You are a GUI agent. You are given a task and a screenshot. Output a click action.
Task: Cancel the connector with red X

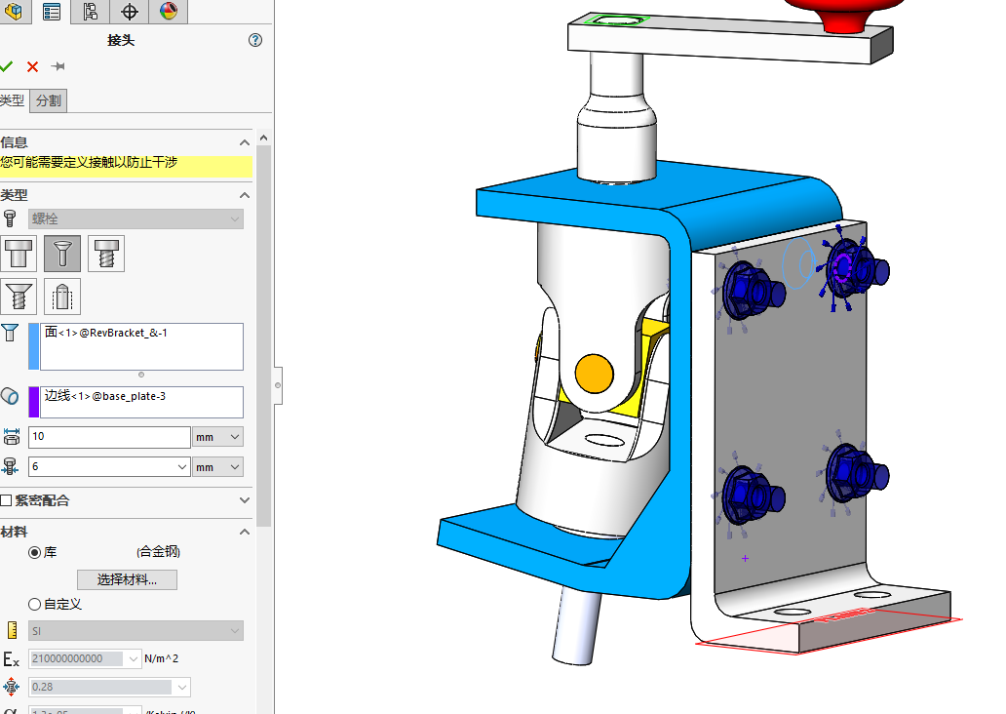coord(33,66)
